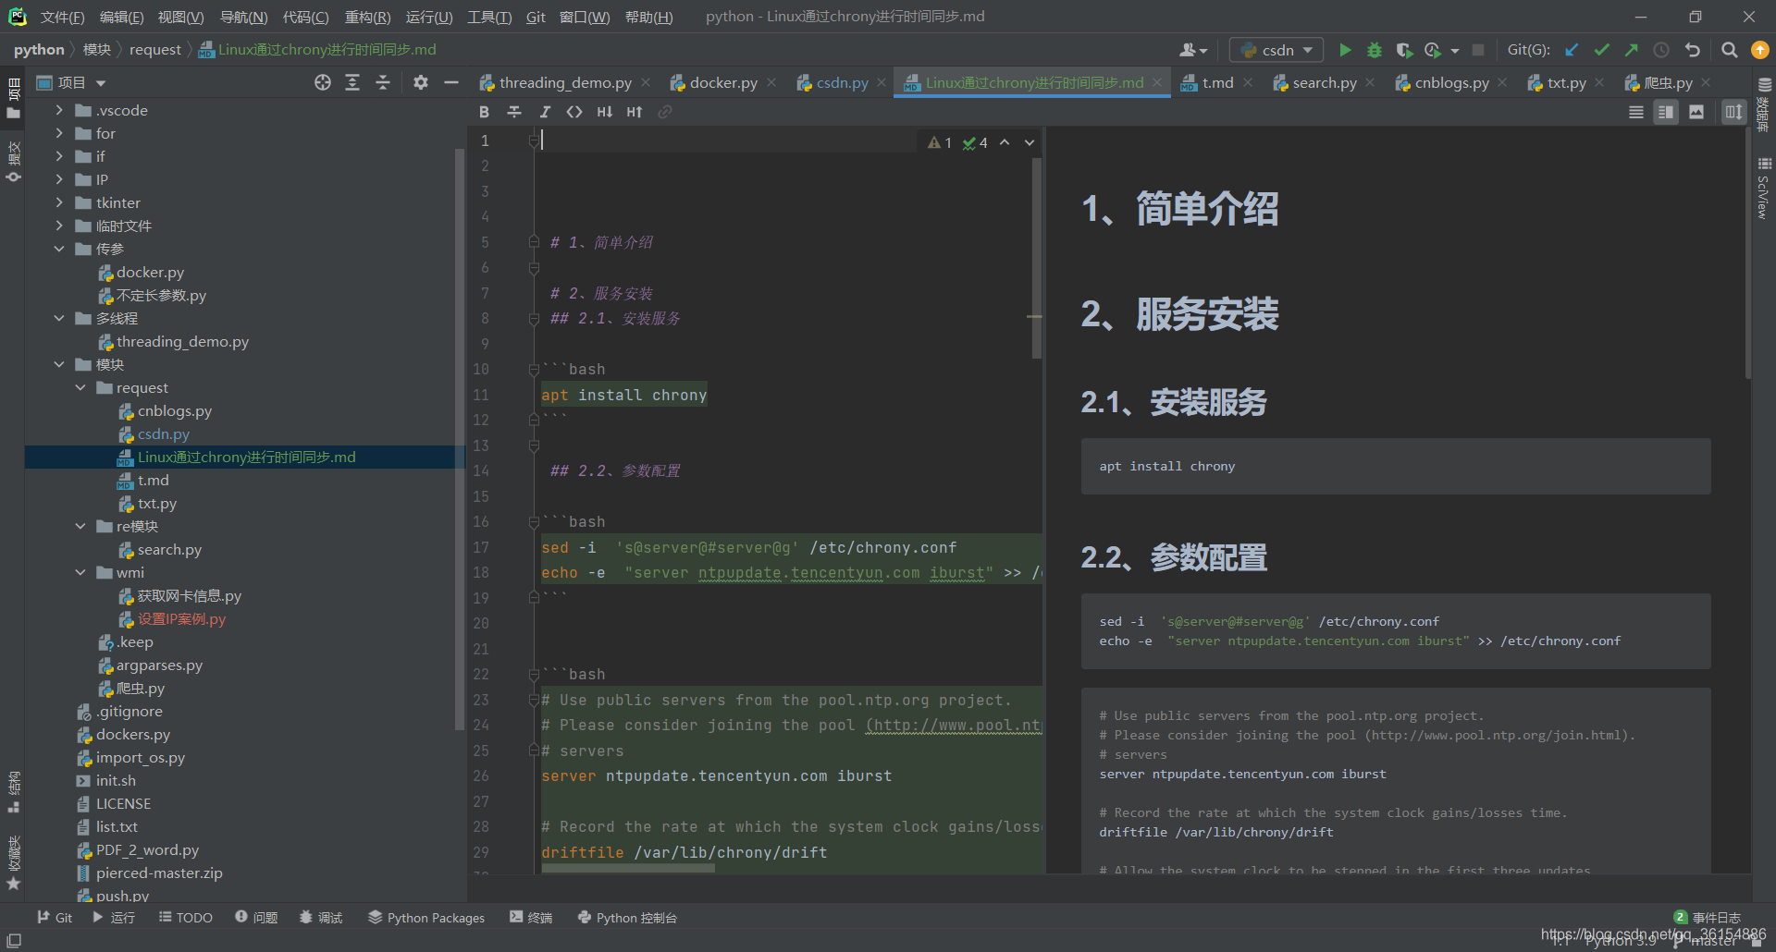Open the 视图 menu
The image size is (1776, 952).
[x=179, y=16]
